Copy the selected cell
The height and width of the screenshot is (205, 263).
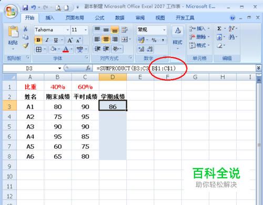26,37
